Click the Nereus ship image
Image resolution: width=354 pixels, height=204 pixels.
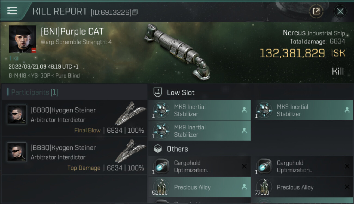pyautogui.click(x=177, y=51)
